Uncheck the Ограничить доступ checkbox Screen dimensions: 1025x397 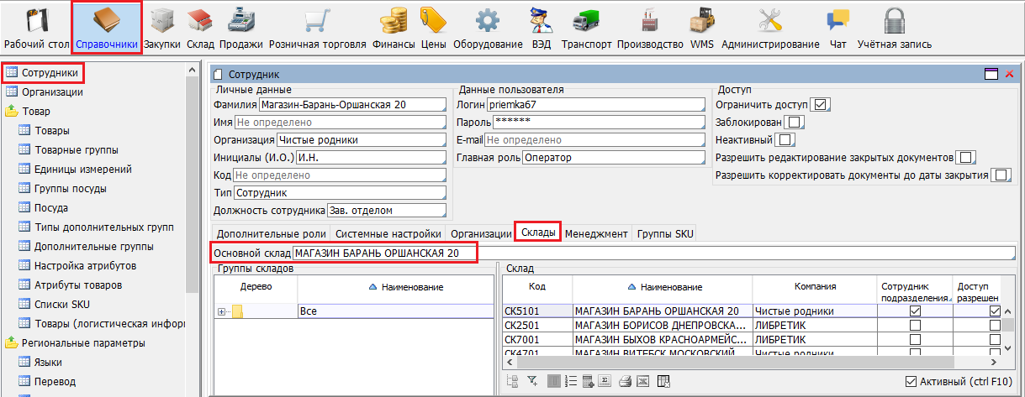pos(822,105)
